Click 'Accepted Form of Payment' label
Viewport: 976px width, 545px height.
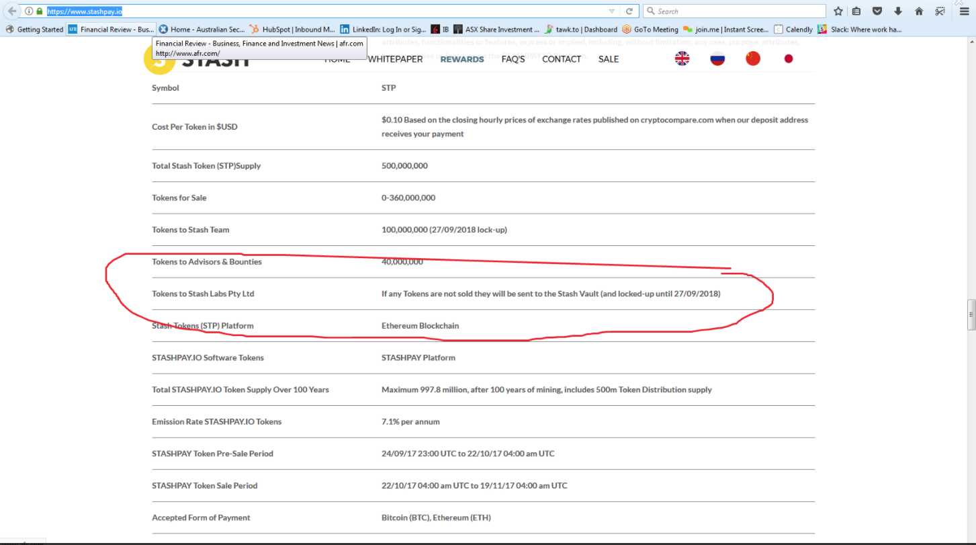pos(201,518)
